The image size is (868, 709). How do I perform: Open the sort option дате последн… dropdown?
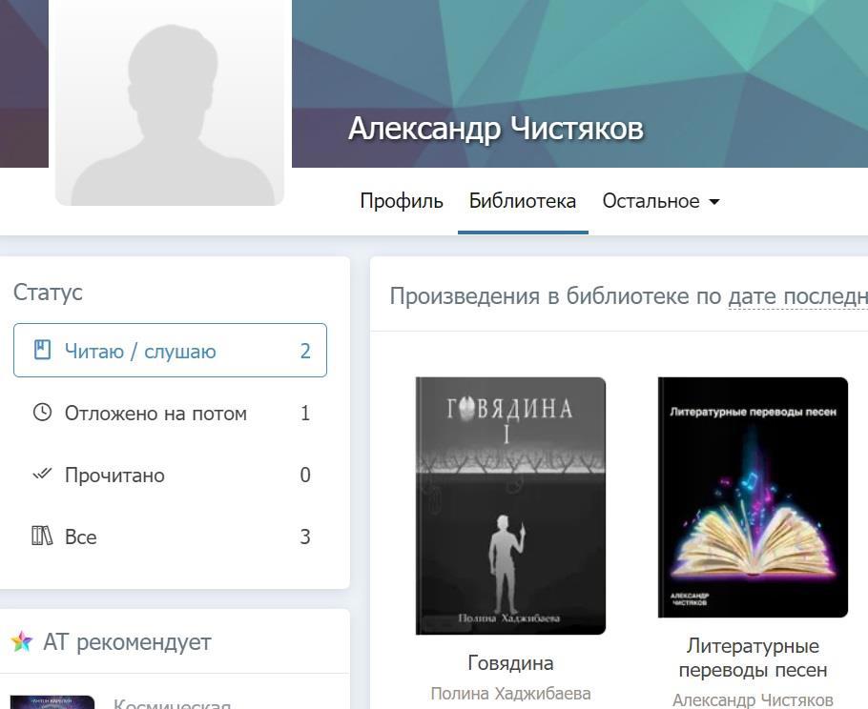797,296
